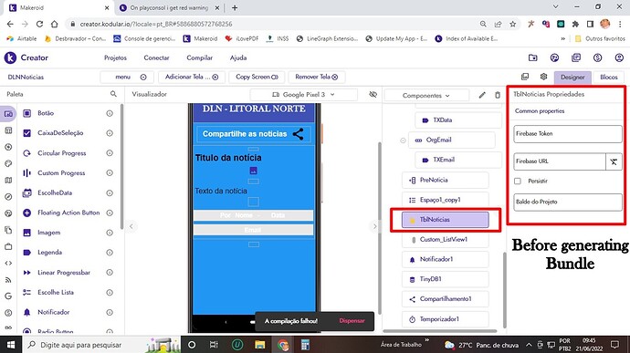This screenshot has width=630, height=353.
Task: Collapse the components panel with right arrow
Action: point(375,226)
